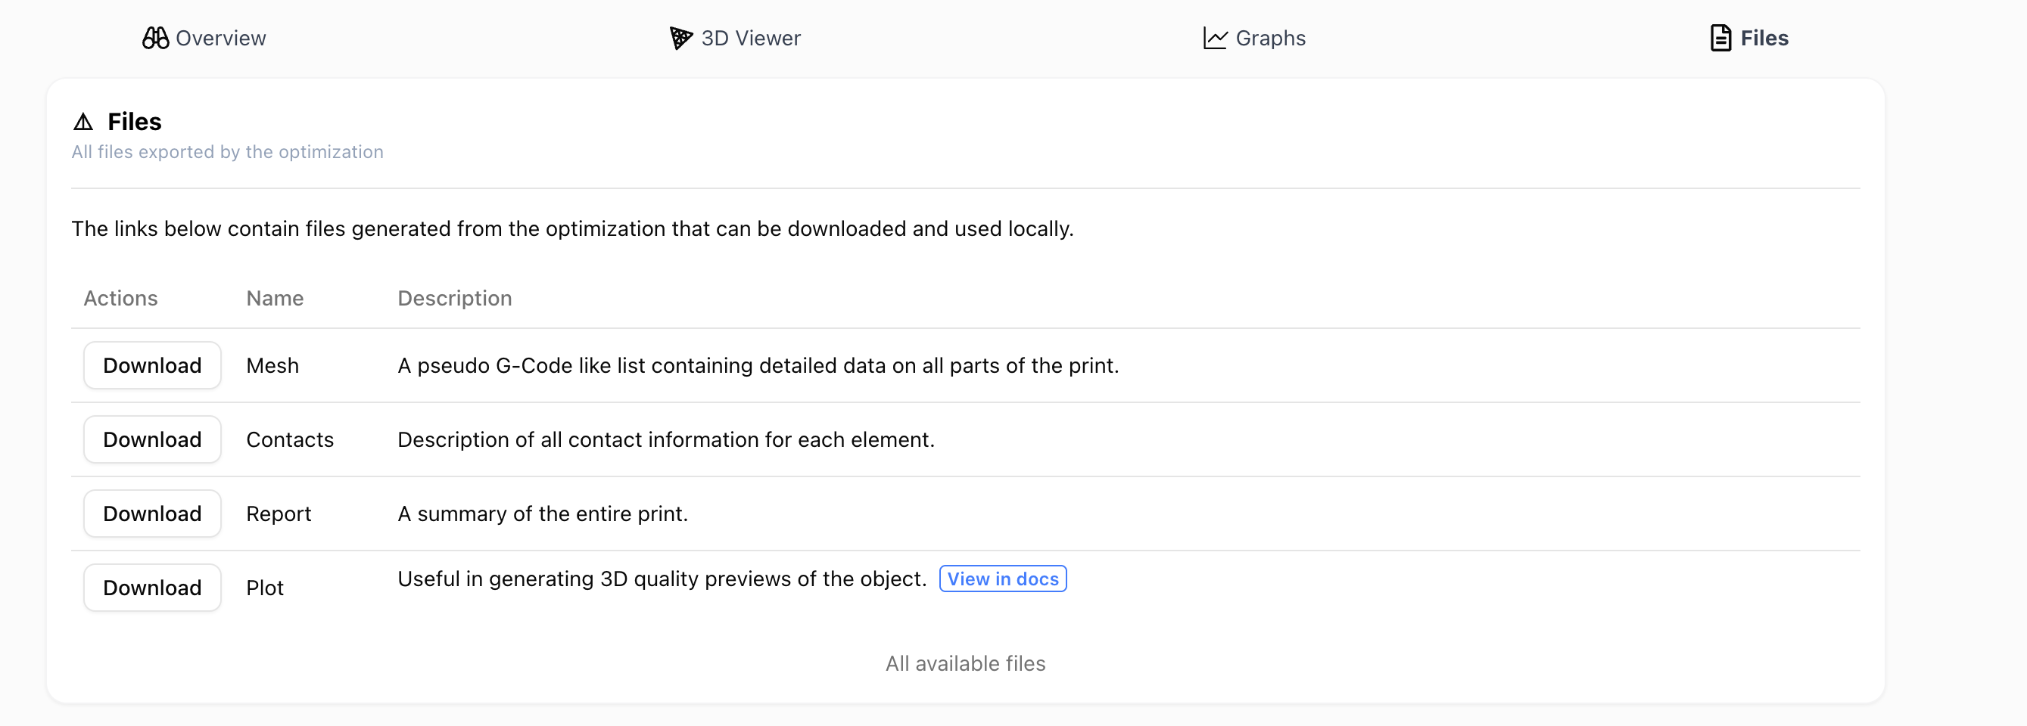Screen dimensions: 2027x726
Task: Click 'A summary of the entire print.'
Action: click(543, 513)
